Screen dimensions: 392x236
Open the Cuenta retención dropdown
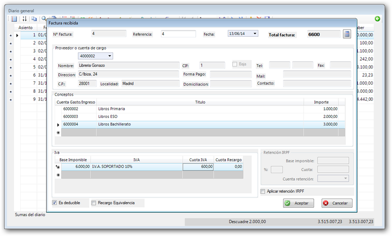345,178
